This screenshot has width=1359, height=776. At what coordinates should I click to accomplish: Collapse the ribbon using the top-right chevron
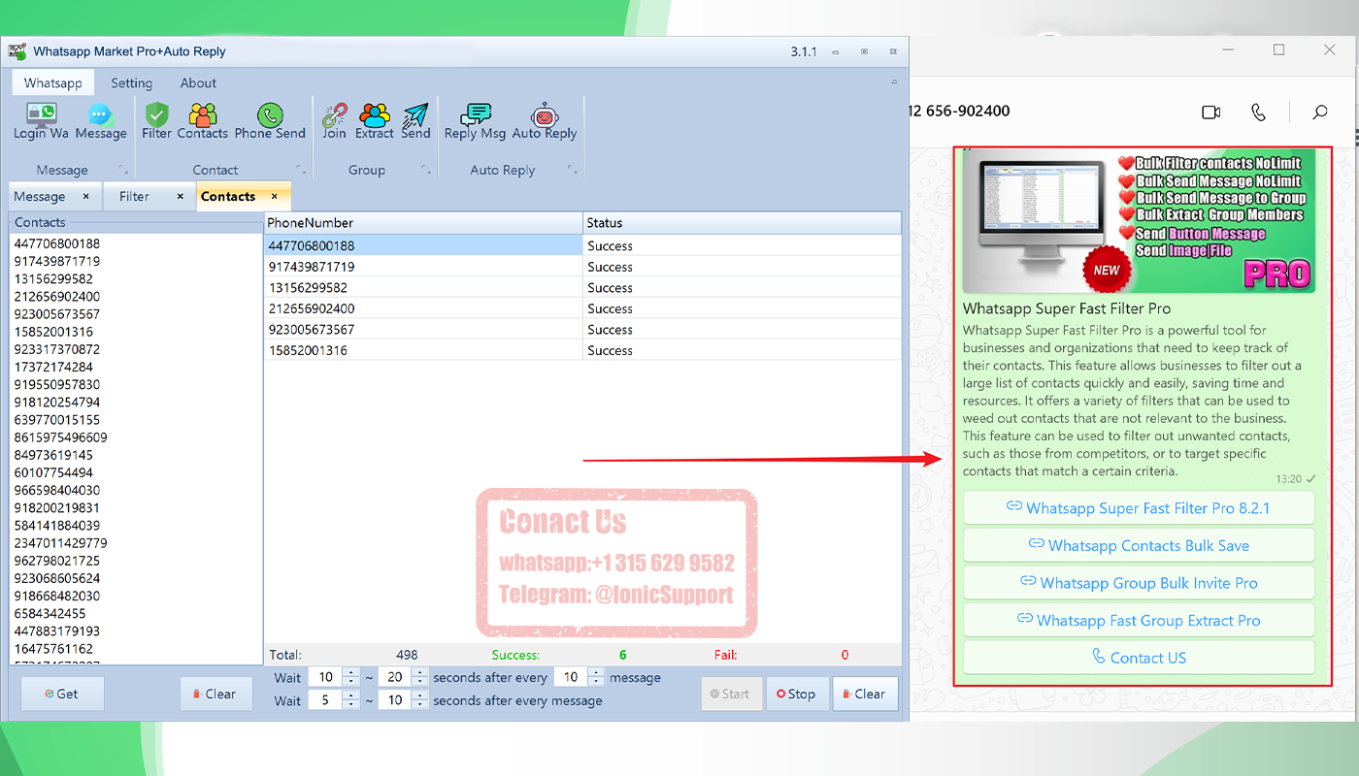pos(894,82)
